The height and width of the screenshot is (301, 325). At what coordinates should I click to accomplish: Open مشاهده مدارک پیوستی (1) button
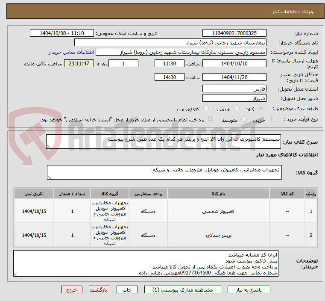tap(183, 289)
